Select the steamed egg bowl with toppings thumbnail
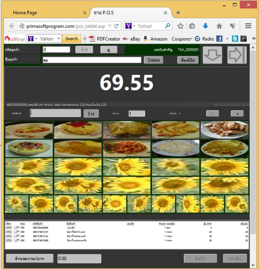 (x=29, y=148)
